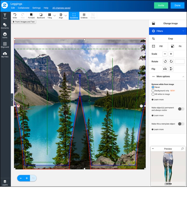
Task: Bring object Forward
Action: [31, 16]
